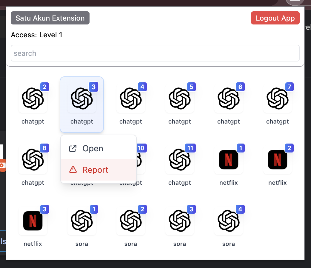Pick chatgpt account with badge 7
The width and height of the screenshot is (311, 268).
pos(278,98)
